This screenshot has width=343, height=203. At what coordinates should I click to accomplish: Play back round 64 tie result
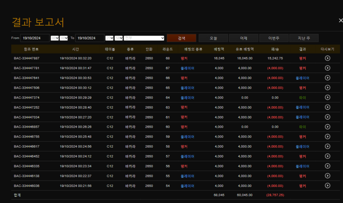pyautogui.click(x=327, y=98)
